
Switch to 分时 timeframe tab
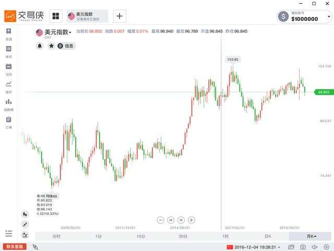(56, 236)
